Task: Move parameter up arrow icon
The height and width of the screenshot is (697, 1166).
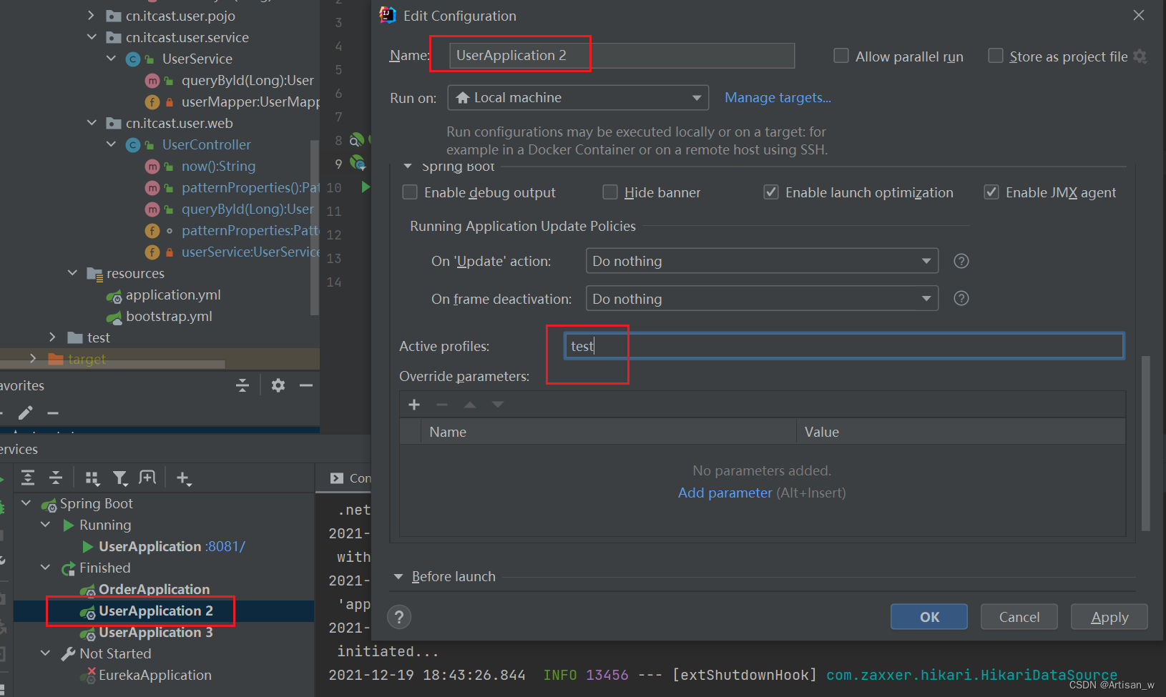Action: click(470, 405)
